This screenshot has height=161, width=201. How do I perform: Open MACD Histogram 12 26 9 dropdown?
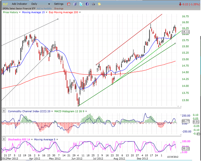86,111
